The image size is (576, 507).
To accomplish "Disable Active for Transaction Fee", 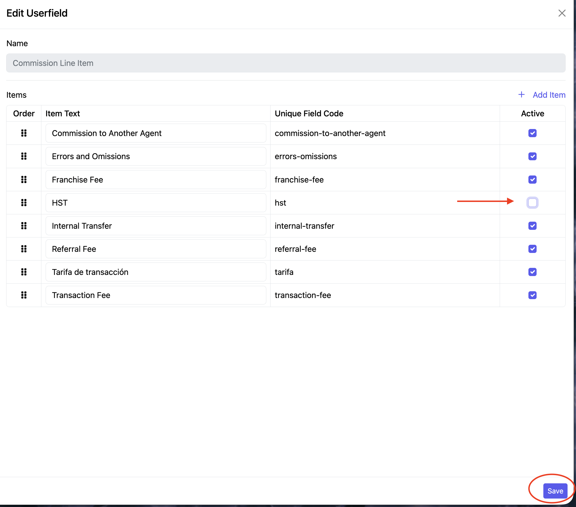I will [532, 295].
